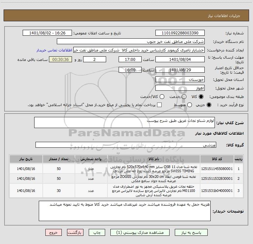The width and height of the screenshot is (253, 244).
Task: Click the ردیف column header
Action: pos(239,159)
